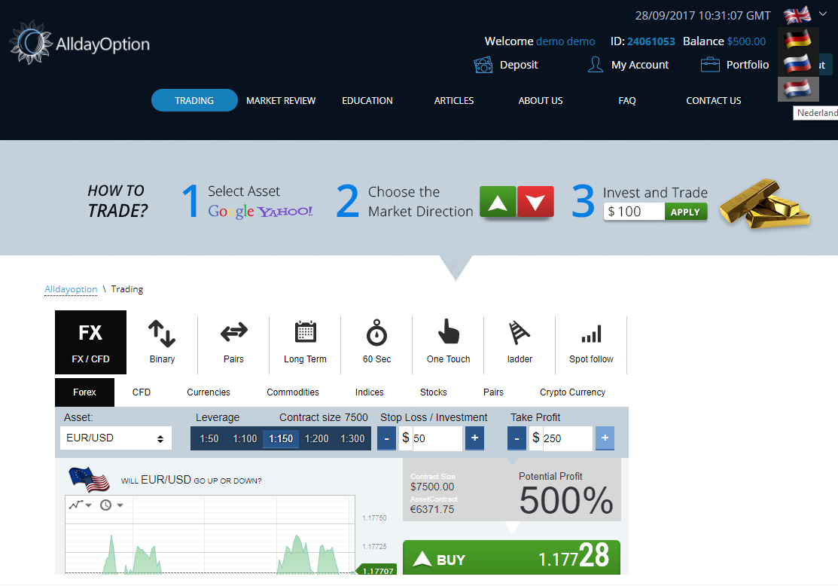Open the chart time interval dropdown

[x=111, y=505]
